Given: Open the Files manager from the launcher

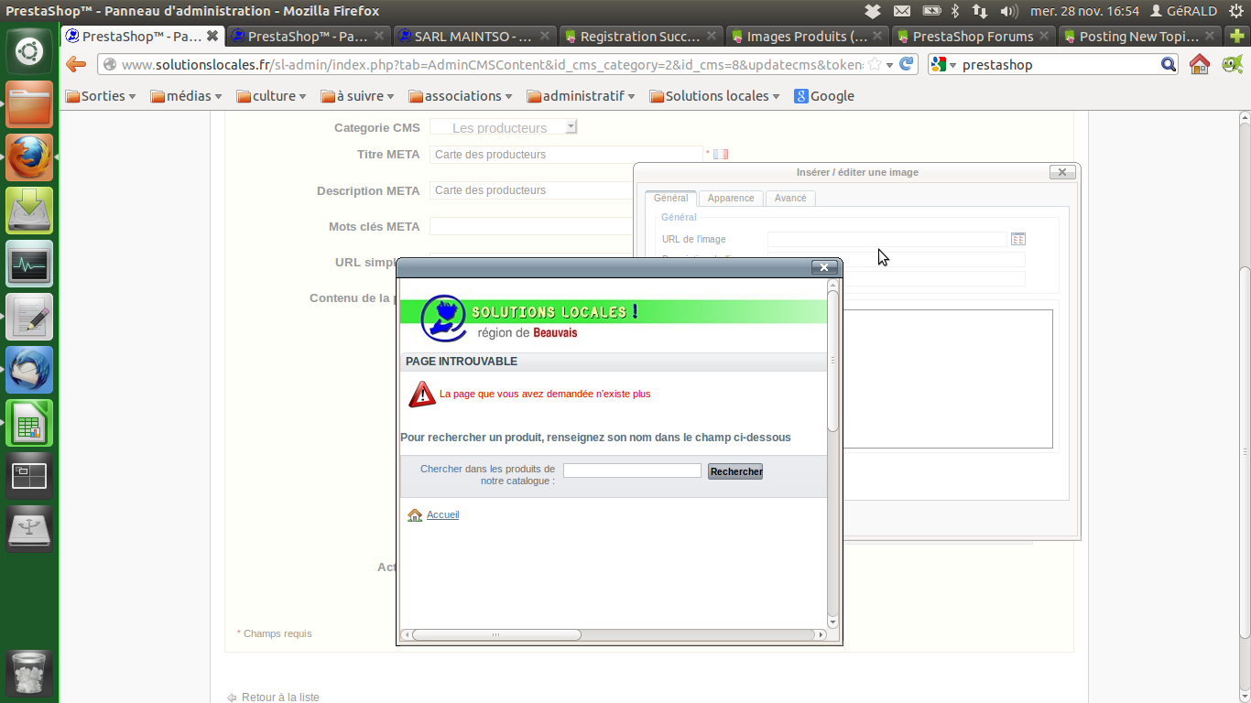Looking at the screenshot, I should 29,104.
